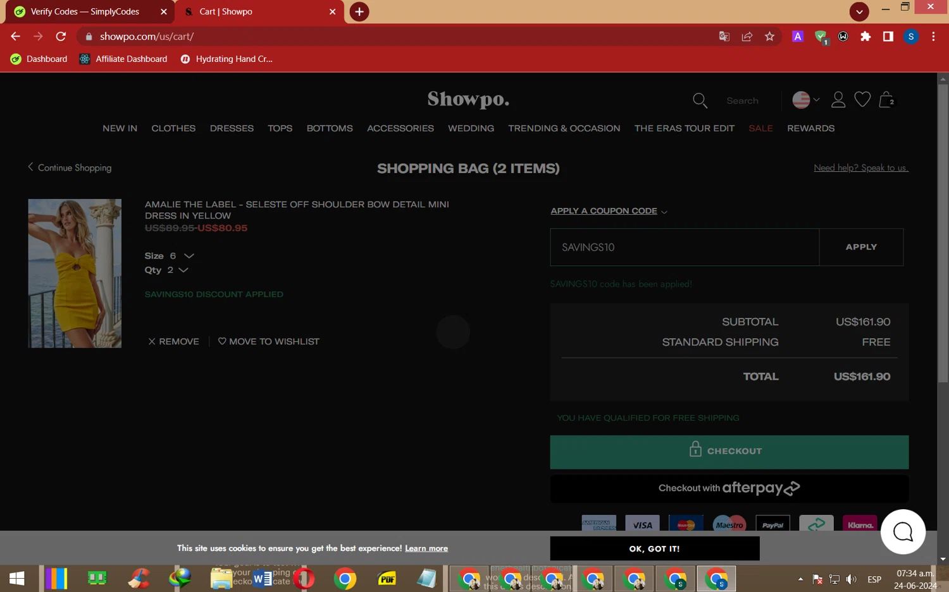Image resolution: width=949 pixels, height=592 pixels.
Task: Click the yellow dress product thumbnail
Action: tap(75, 274)
